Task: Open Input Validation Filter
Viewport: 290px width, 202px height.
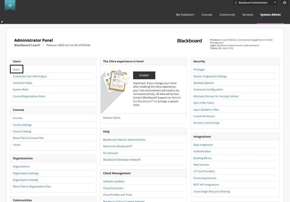Action: [x=206, y=110]
